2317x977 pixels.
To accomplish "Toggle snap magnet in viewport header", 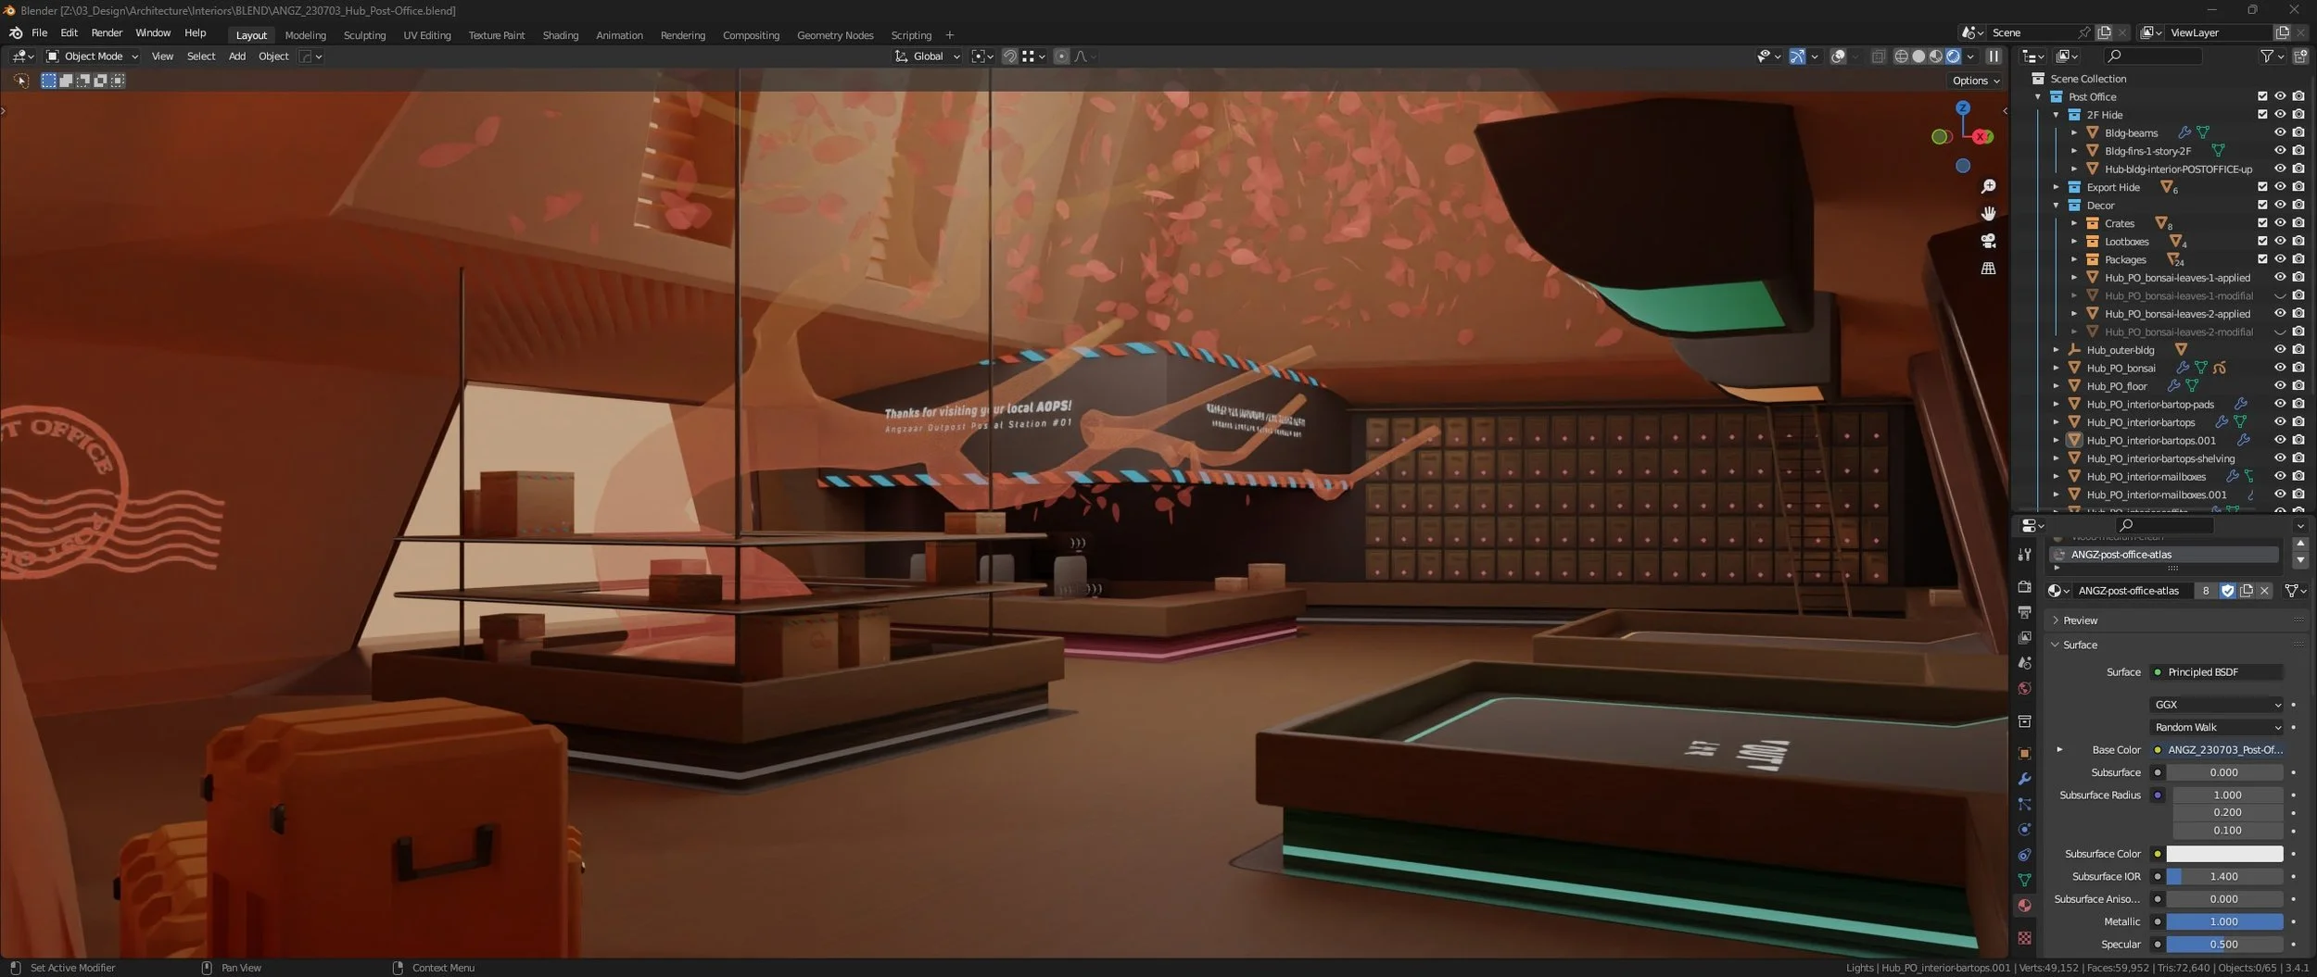I will pyautogui.click(x=1010, y=56).
